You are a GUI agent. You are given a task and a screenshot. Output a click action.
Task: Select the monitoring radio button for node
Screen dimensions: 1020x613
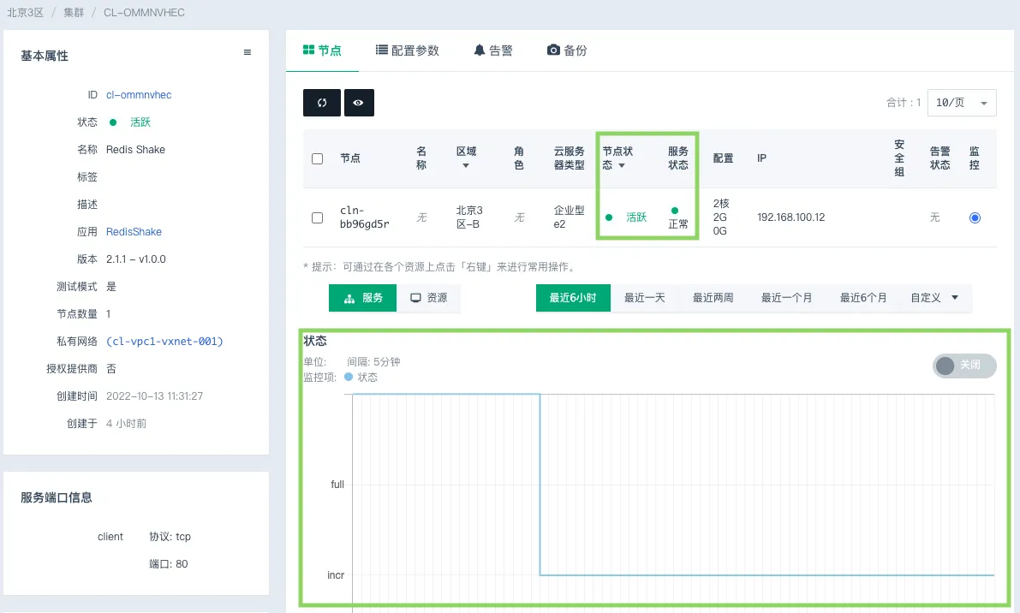(975, 217)
